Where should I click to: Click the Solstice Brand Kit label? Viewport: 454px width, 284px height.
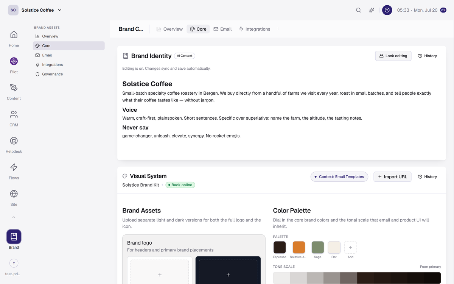tap(141, 185)
